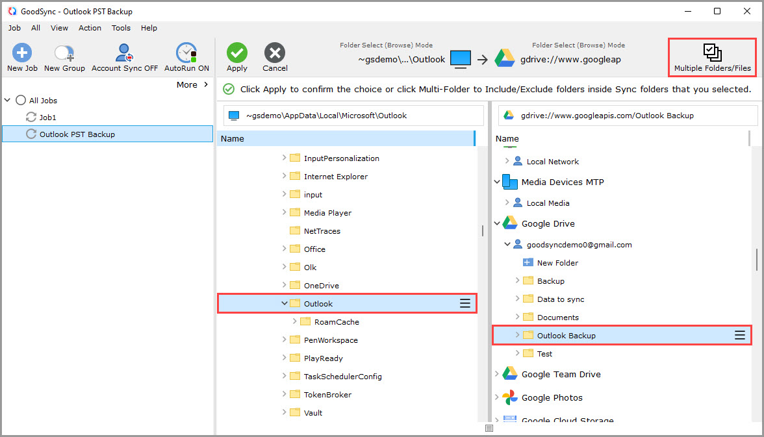Viewport: 764px width, 437px height.
Task: Click the New Folder plus icon in Google Drive
Action: [528, 262]
